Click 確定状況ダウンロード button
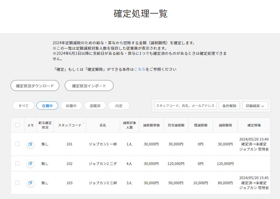The image size is (280, 199). pos(35,86)
